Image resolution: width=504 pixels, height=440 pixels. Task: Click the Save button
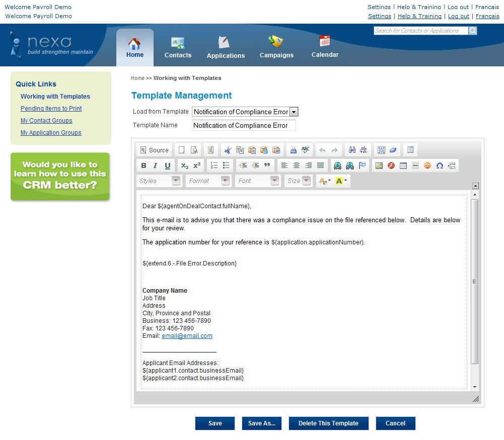click(215, 423)
